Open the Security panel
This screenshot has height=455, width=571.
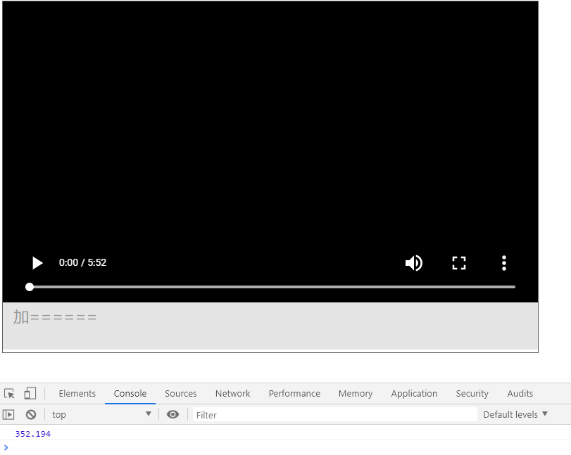[472, 393]
